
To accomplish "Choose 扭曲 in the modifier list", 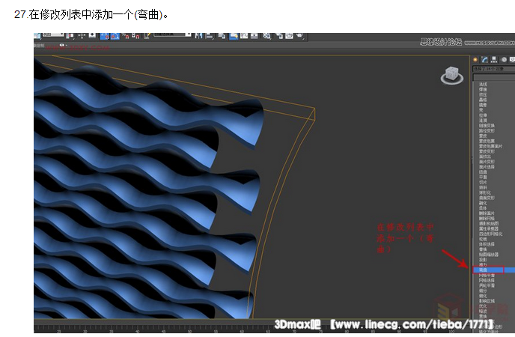I will pyautogui.click(x=483, y=171).
